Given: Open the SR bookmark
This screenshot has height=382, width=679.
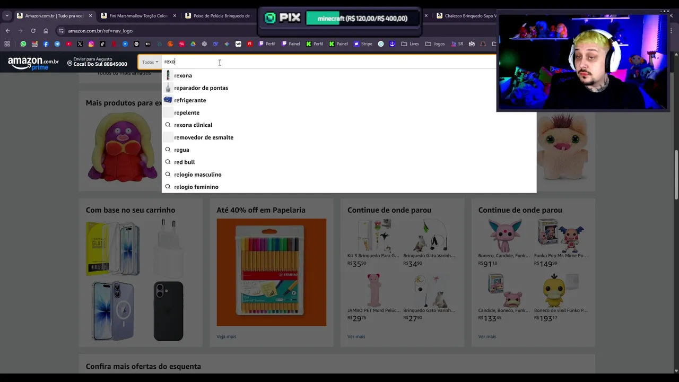Looking at the screenshot, I should point(457,44).
